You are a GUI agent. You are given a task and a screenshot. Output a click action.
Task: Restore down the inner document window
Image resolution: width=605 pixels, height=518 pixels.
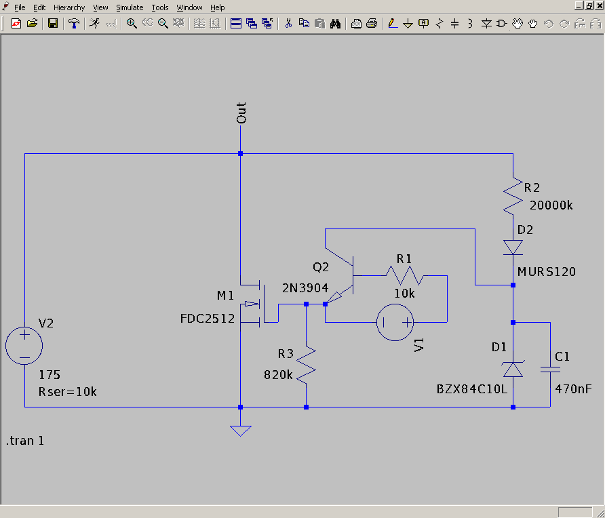(x=589, y=6)
